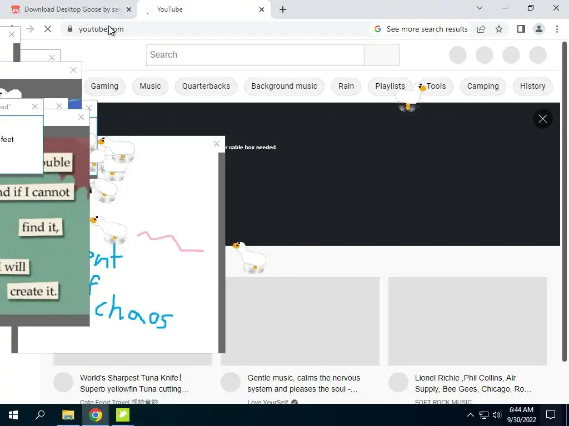Open the volume tray icon
The height and width of the screenshot is (426, 569).
click(497, 415)
